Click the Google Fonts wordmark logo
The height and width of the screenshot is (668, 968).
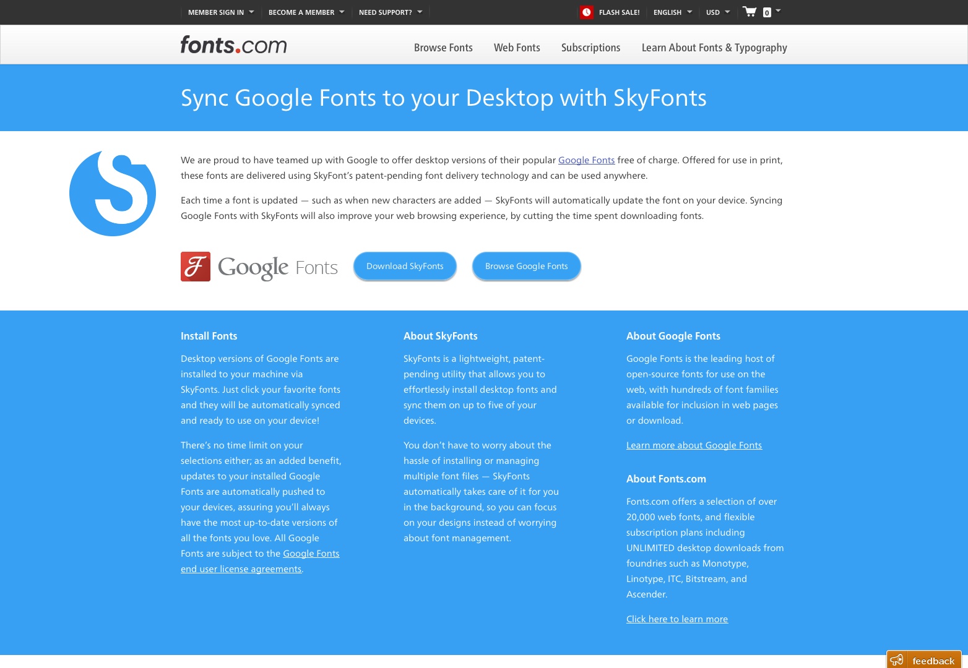pos(278,267)
